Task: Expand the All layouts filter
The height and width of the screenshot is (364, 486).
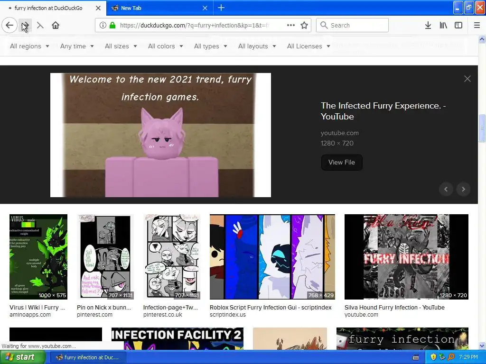Action: pyautogui.click(x=257, y=46)
